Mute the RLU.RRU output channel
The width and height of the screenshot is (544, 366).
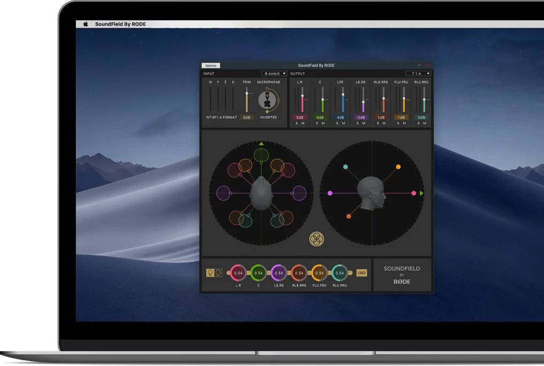click(425, 123)
